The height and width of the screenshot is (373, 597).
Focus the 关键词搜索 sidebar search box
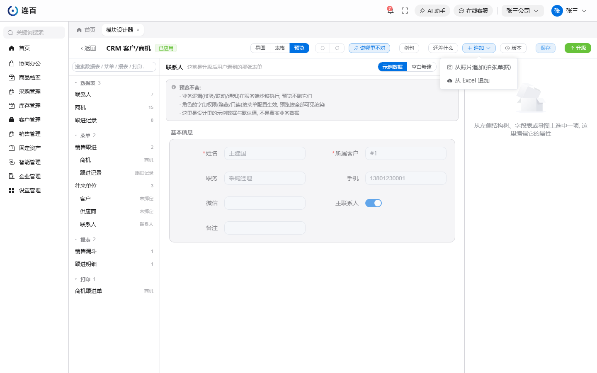click(34, 32)
